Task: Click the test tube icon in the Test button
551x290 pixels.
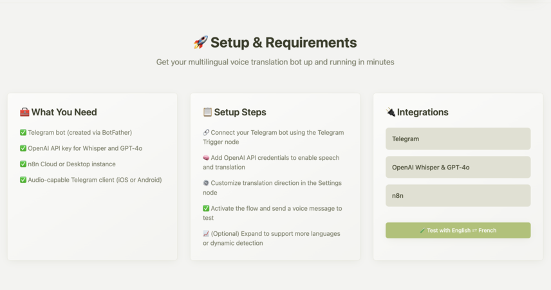Action: click(423, 231)
